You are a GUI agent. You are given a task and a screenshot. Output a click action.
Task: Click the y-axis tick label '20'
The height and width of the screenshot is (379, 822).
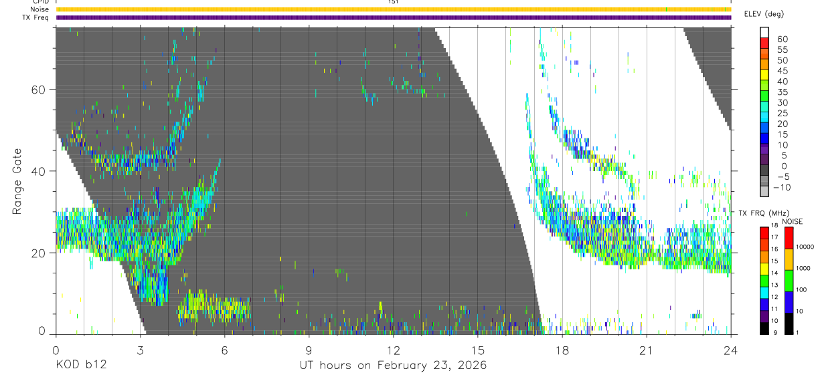coord(39,253)
